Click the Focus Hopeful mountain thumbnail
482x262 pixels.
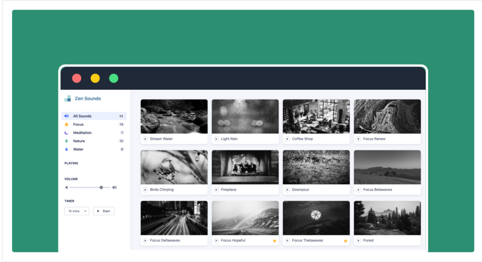pyautogui.click(x=245, y=218)
